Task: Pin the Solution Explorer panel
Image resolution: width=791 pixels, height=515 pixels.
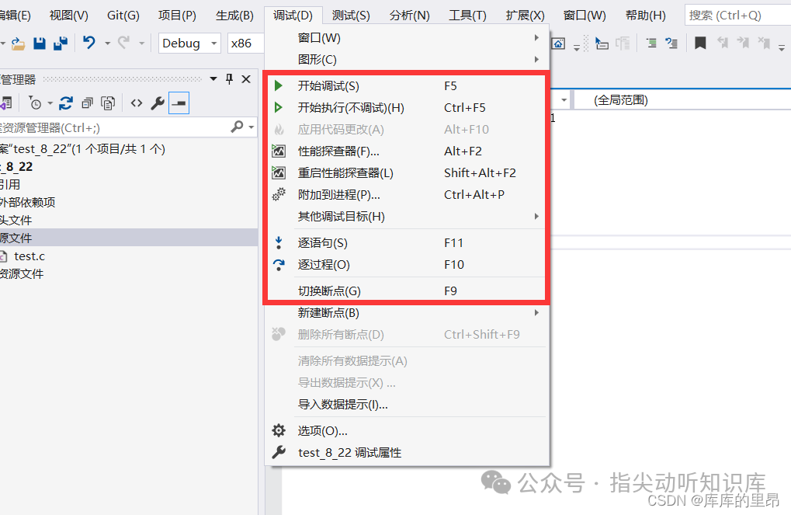Action: pos(229,78)
